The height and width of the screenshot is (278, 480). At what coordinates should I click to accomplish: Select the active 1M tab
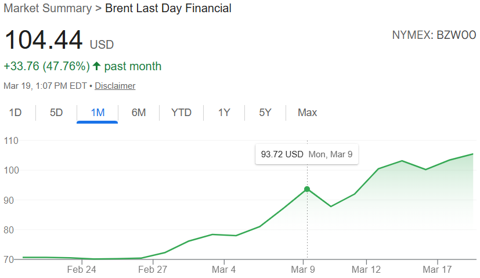coord(98,113)
